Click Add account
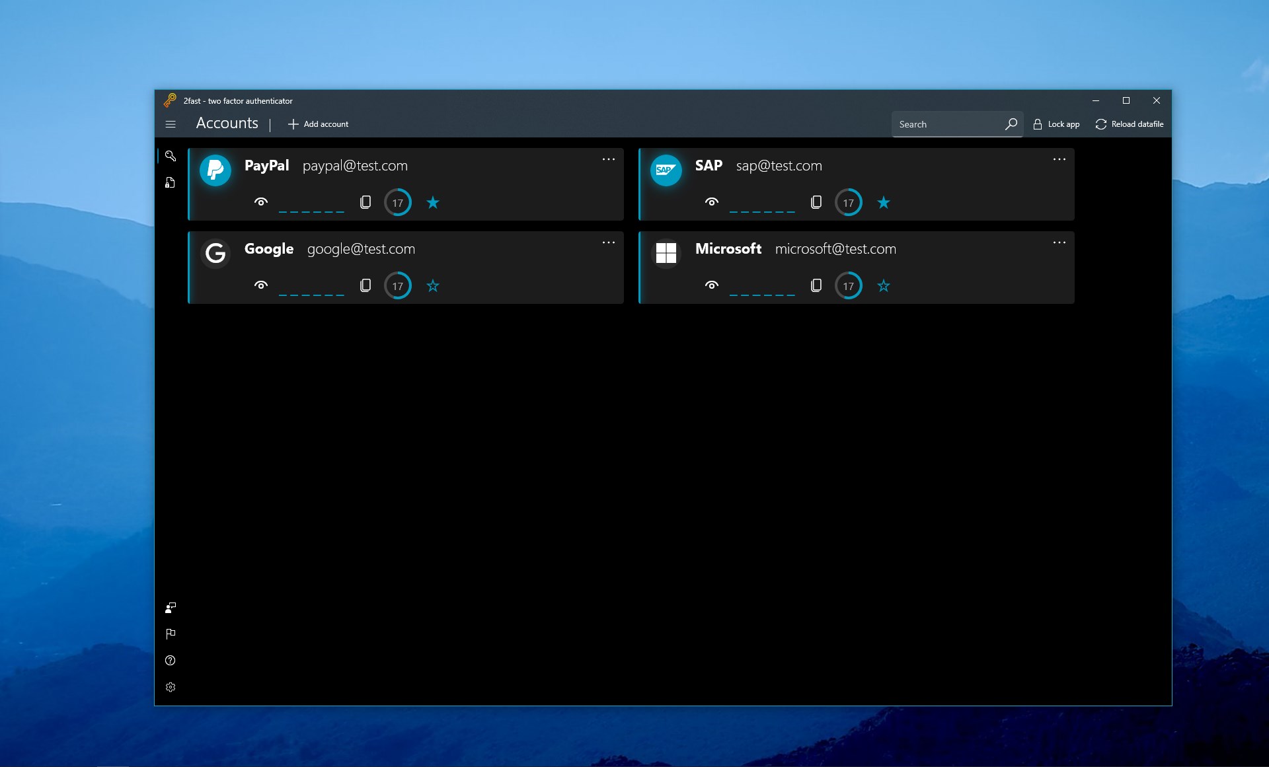Viewport: 1269px width, 767px height. click(x=318, y=124)
